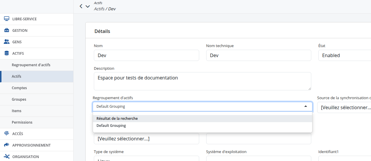Image resolution: width=371 pixels, height=161 pixels.
Task: Select the Actifs submenu item
Action: click(x=36, y=76)
